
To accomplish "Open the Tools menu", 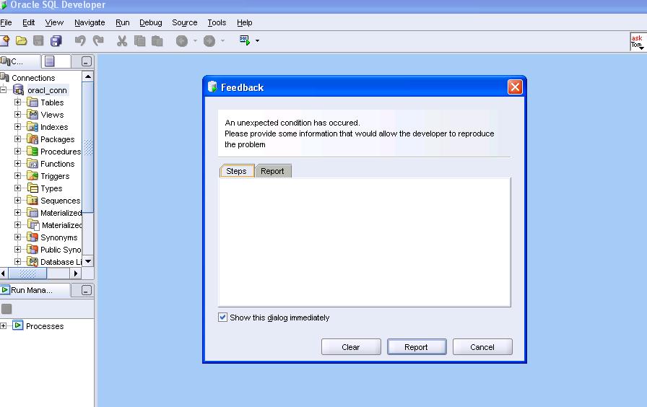I will pyautogui.click(x=217, y=22).
